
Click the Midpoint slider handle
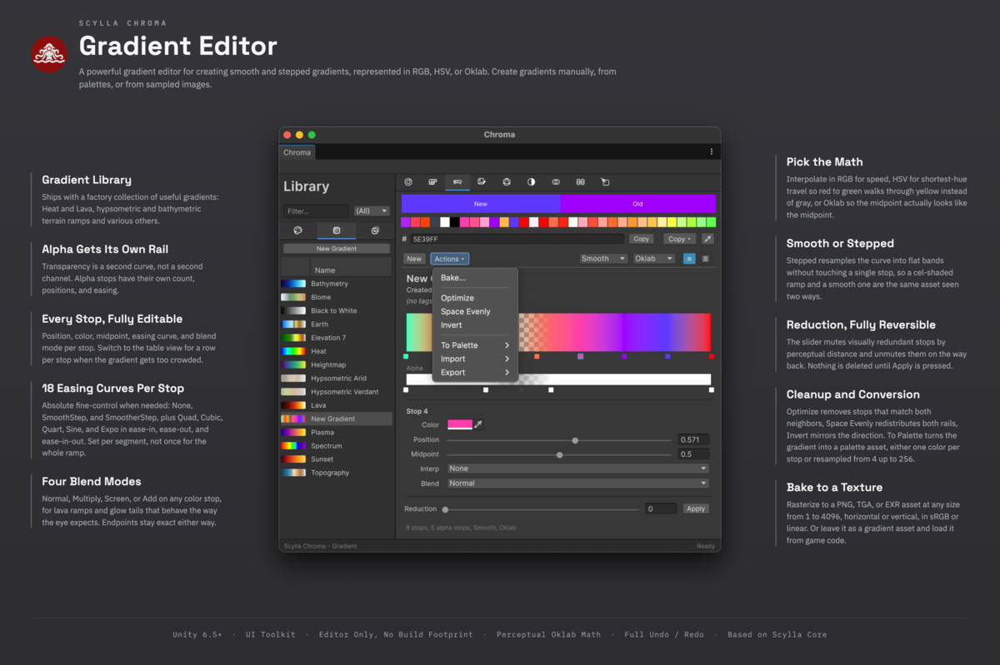(559, 454)
